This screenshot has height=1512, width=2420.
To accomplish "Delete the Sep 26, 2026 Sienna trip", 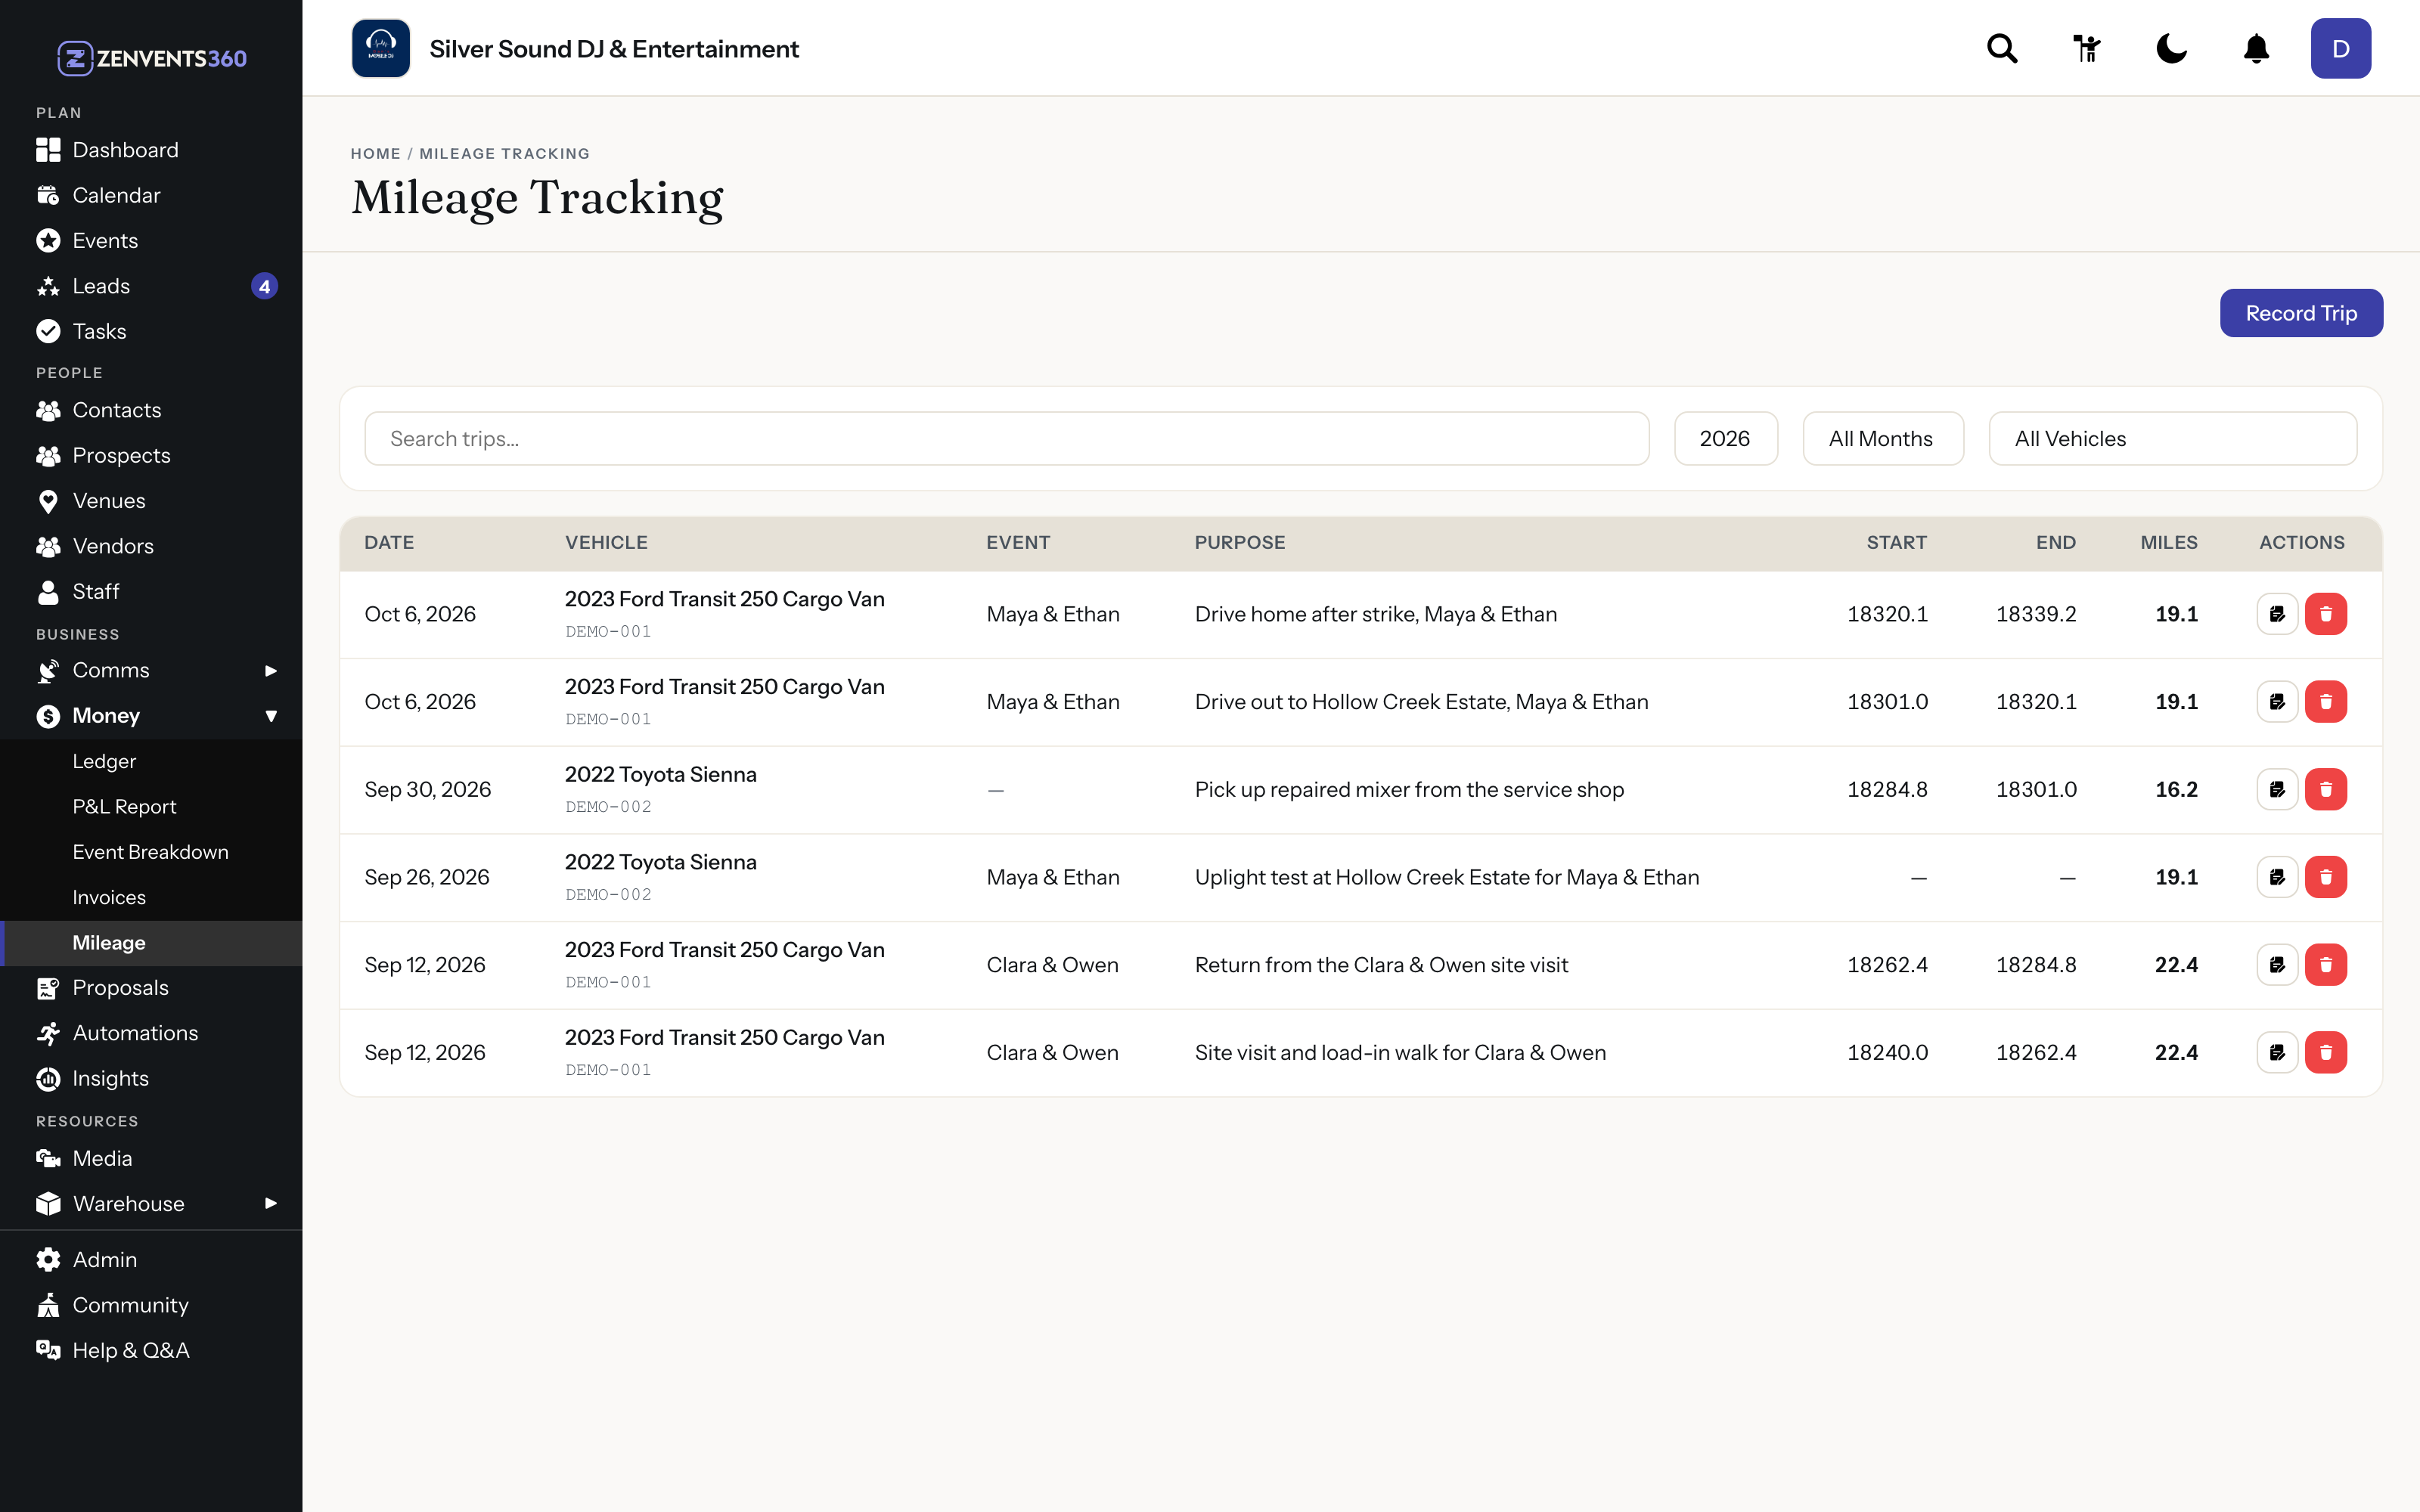I will (x=2326, y=877).
